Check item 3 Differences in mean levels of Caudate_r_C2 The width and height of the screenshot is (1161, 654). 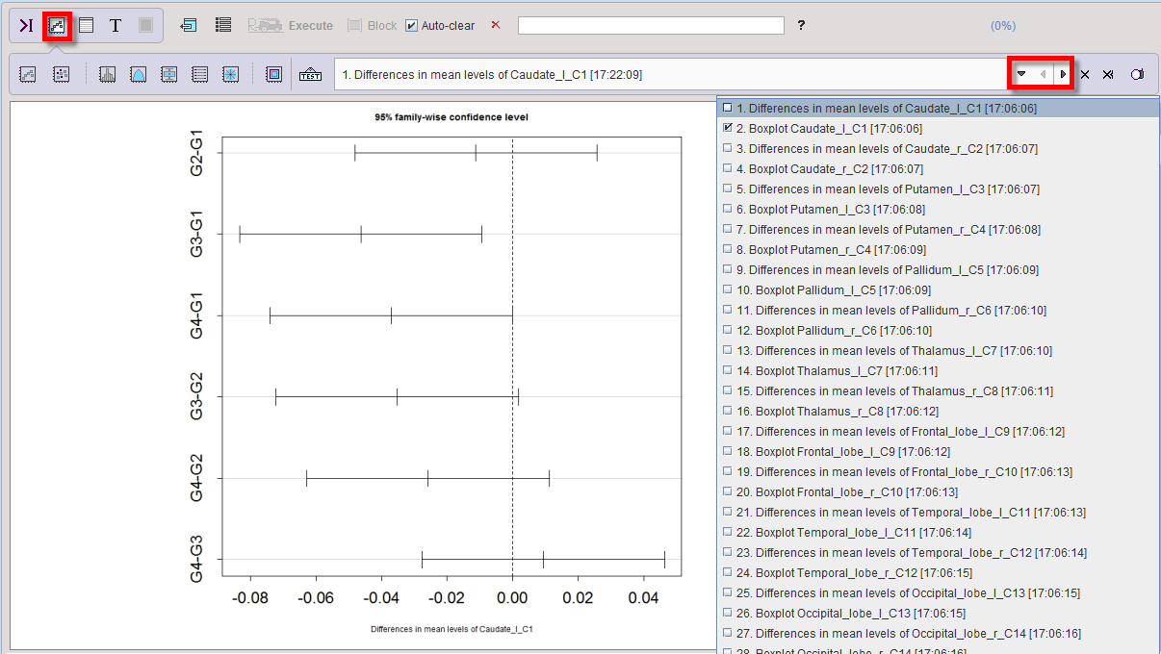pos(728,149)
